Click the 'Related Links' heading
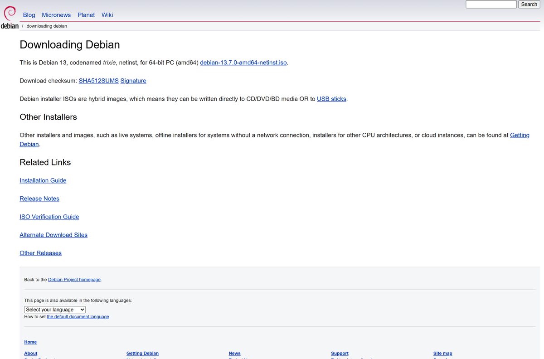 pyautogui.click(x=45, y=162)
